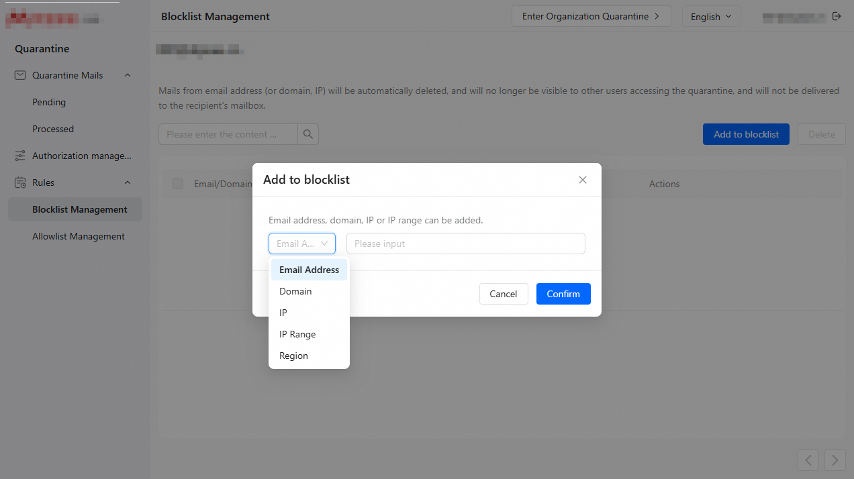Open the Email Address type dropdown

coord(302,244)
